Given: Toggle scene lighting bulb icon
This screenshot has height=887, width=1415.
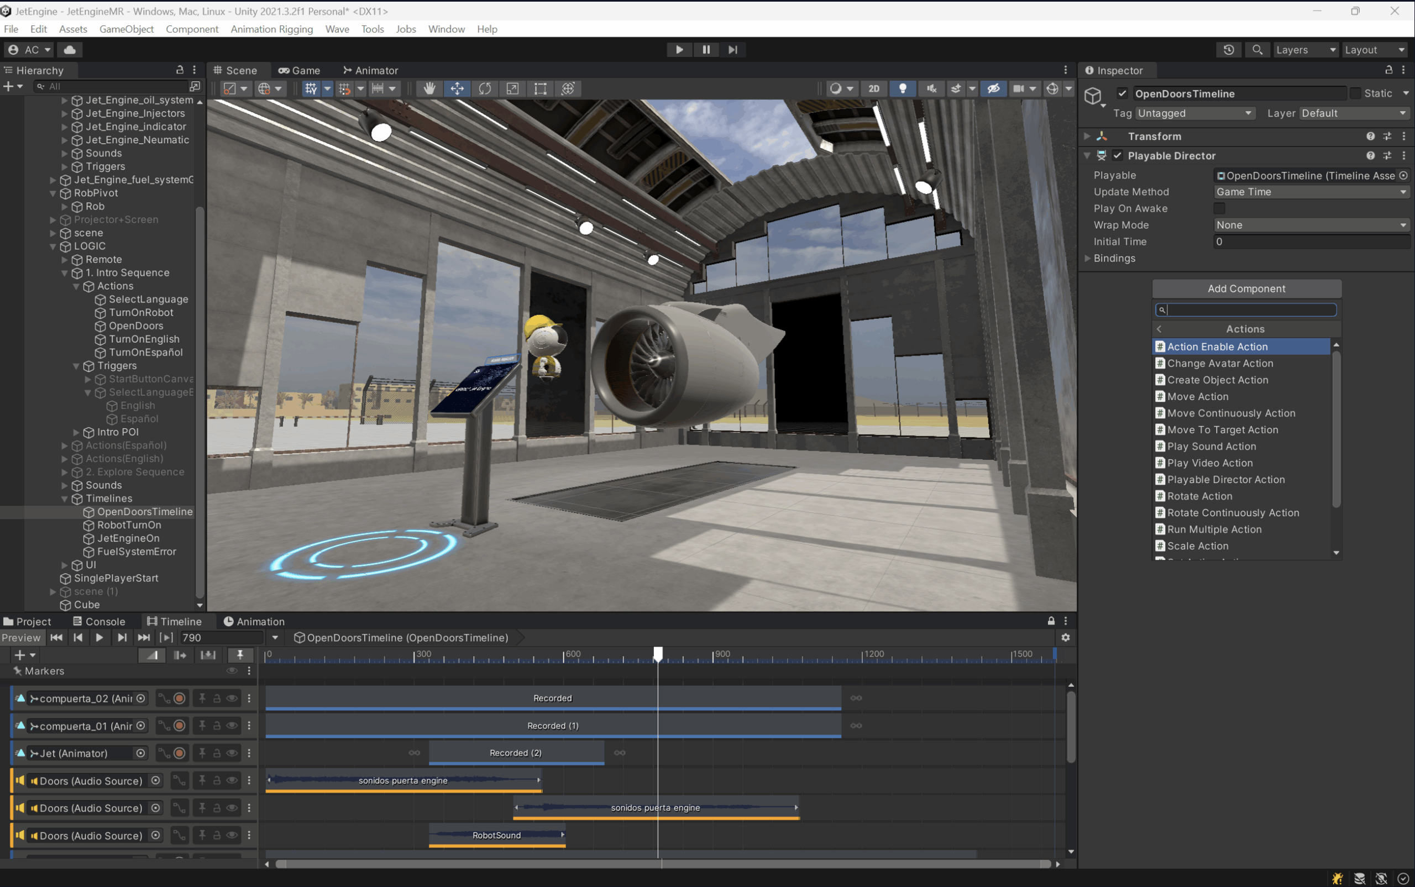Looking at the screenshot, I should click(x=903, y=88).
